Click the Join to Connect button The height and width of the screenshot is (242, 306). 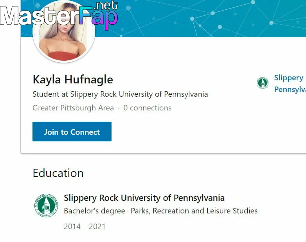click(x=72, y=132)
